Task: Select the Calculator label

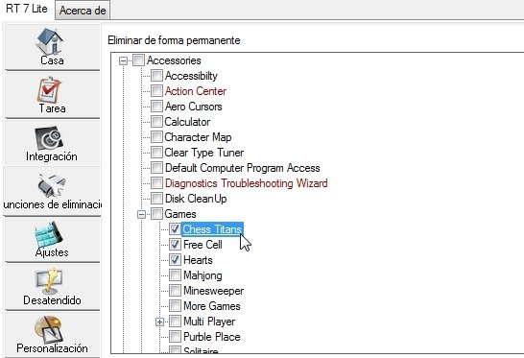Action: point(187,122)
